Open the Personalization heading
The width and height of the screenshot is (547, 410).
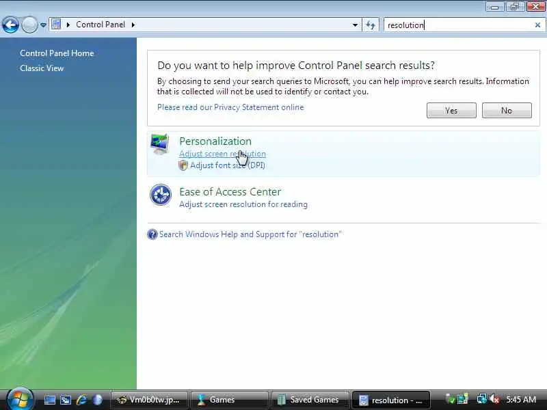[215, 141]
